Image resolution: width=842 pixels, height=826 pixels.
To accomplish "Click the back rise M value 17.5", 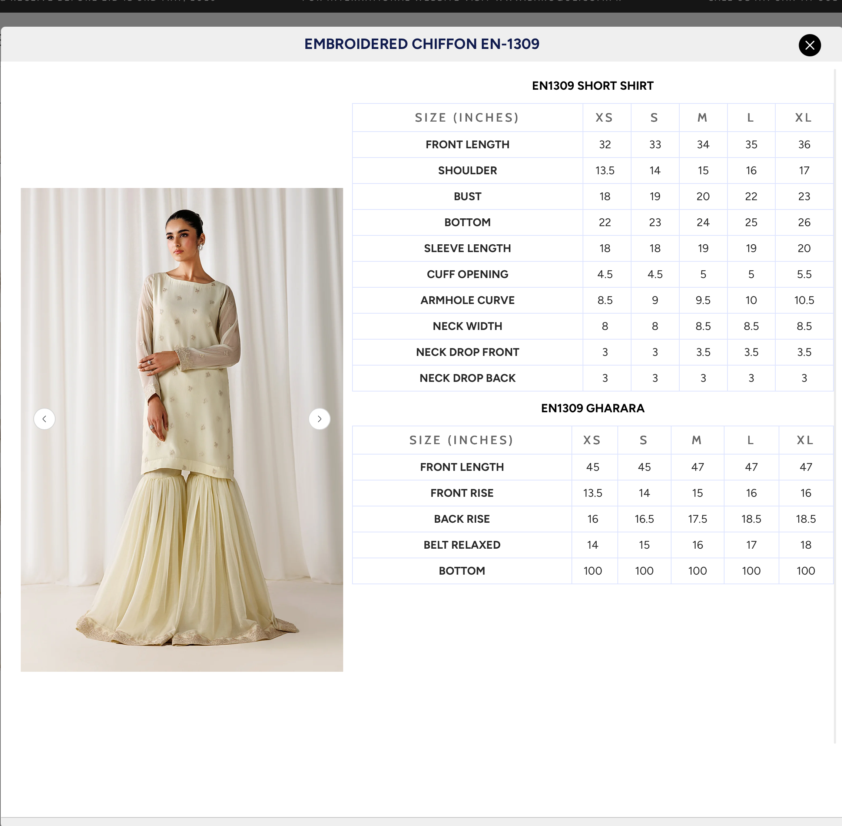I will coord(697,519).
